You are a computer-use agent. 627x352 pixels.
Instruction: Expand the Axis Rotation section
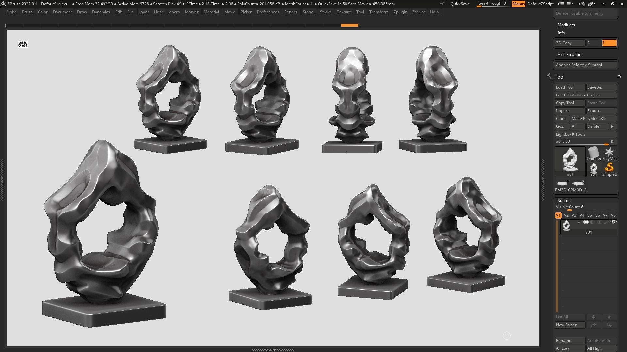[x=569, y=55]
